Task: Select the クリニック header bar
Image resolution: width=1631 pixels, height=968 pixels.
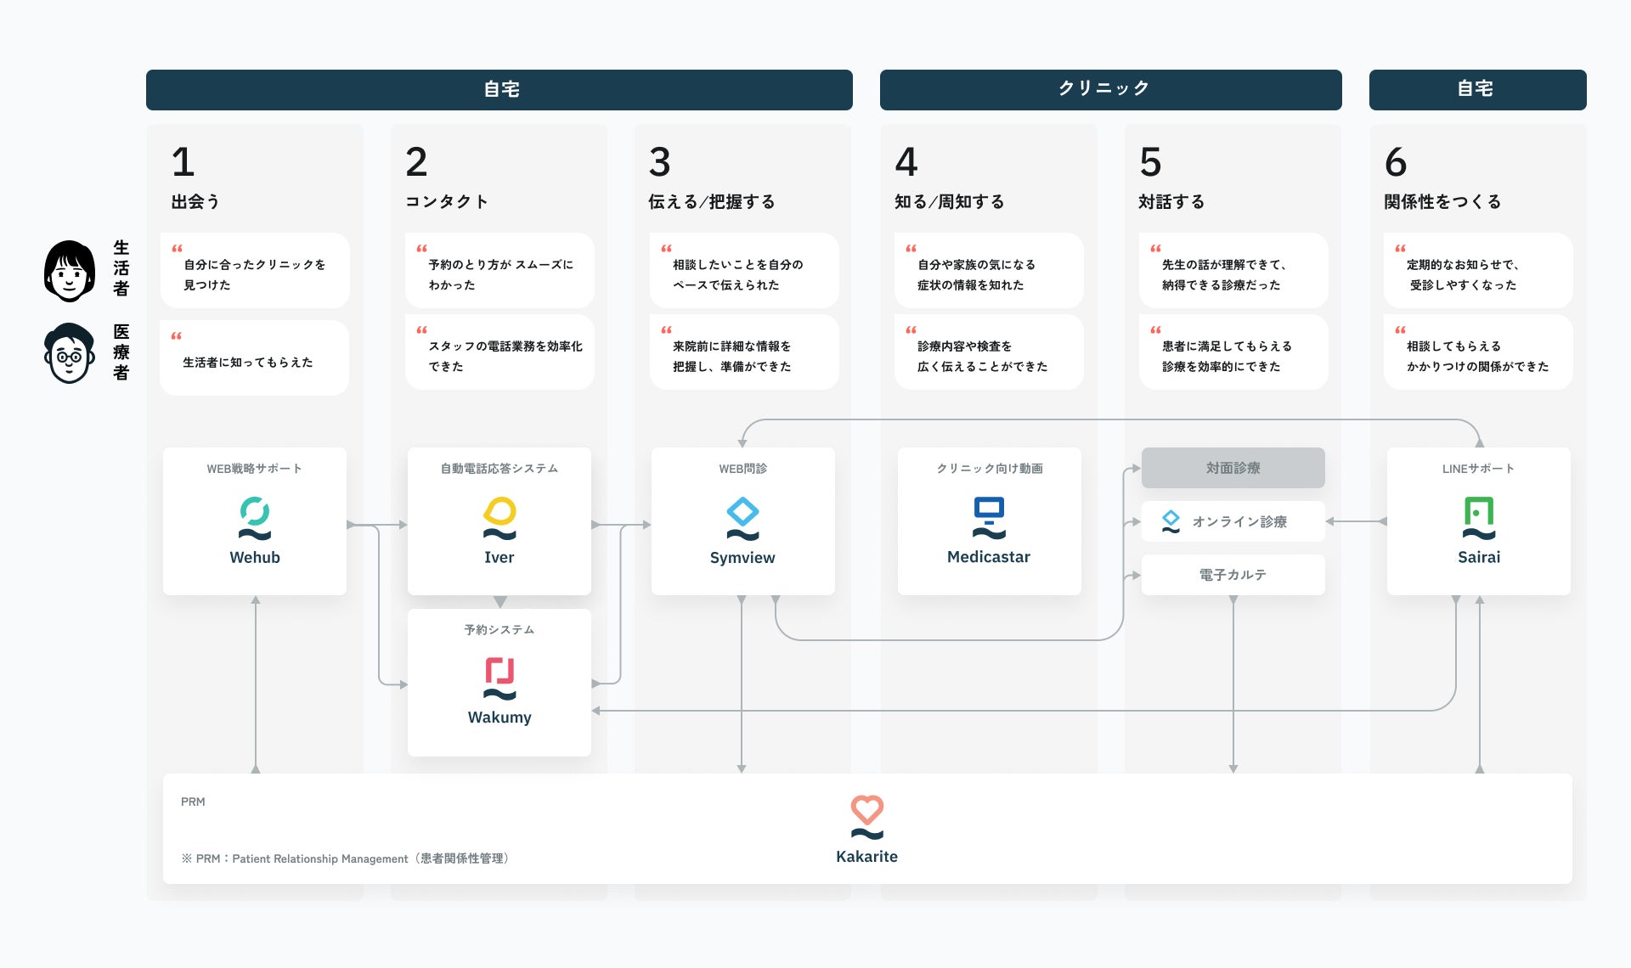Action: pyautogui.click(x=1110, y=89)
